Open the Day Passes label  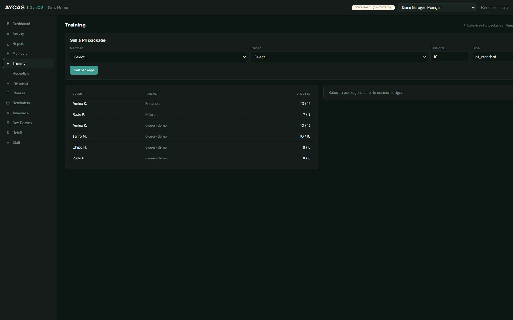tap(22, 123)
